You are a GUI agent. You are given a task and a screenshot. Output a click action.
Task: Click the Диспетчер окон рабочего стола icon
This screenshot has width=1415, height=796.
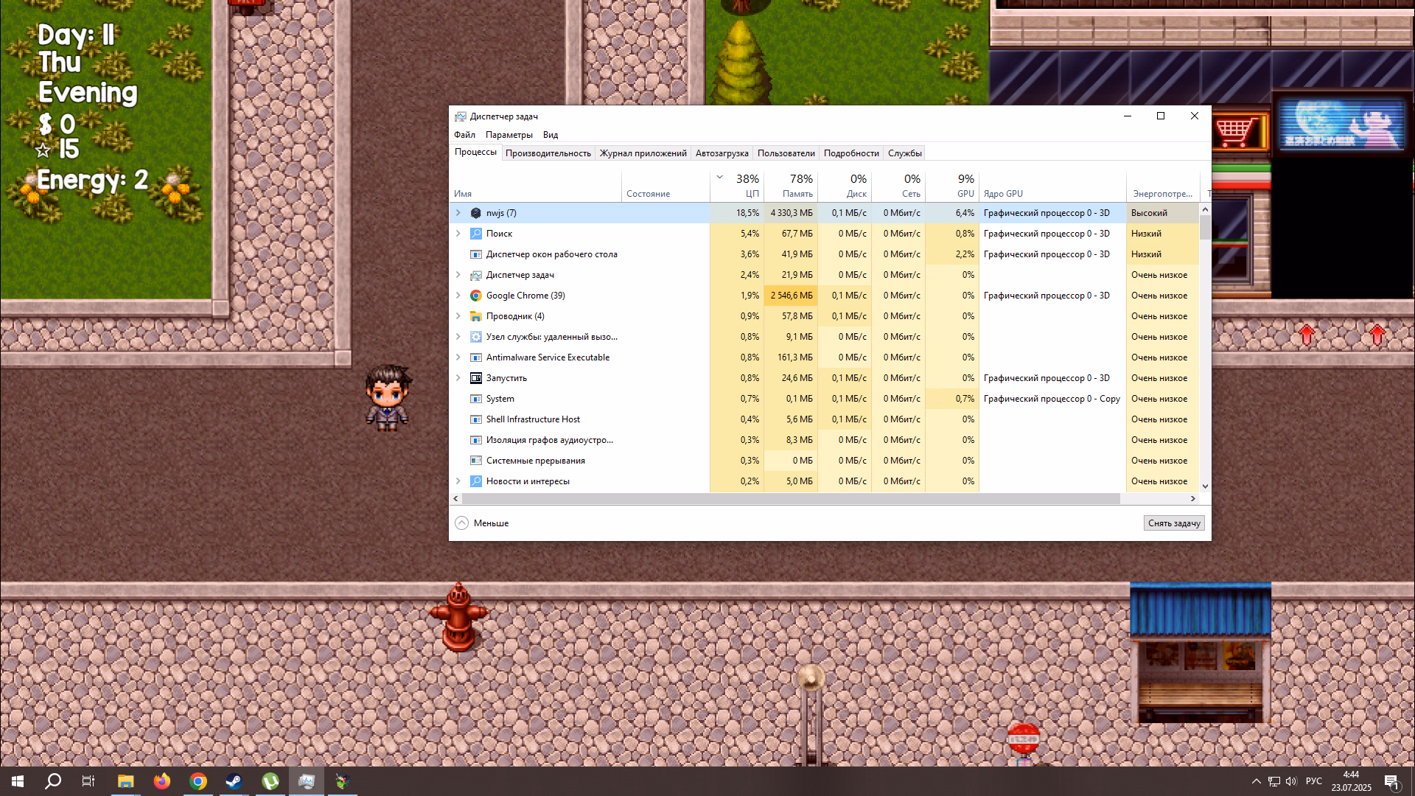476,254
